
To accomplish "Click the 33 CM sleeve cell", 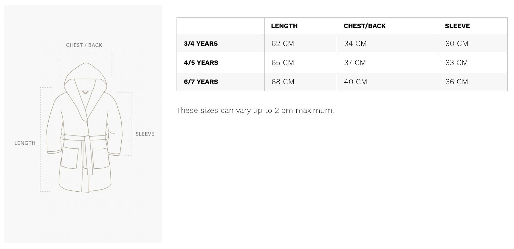I will 456,63.
